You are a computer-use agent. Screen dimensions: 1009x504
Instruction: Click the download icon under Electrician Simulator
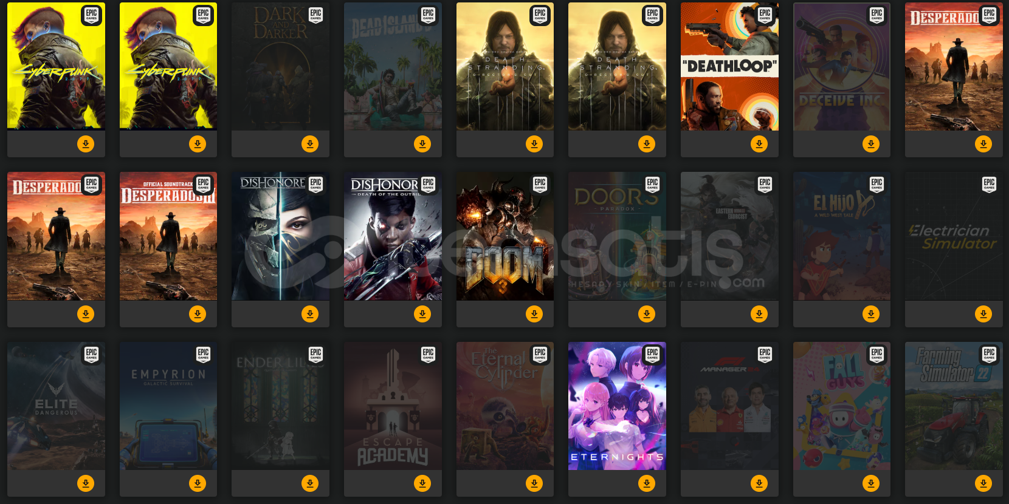point(983,314)
